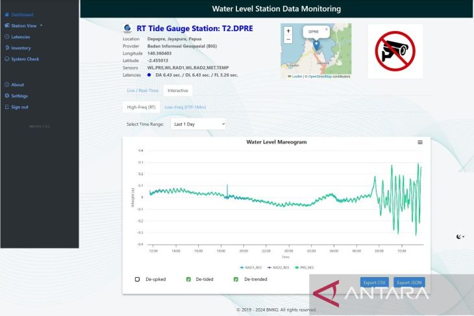Uncheck the De-tided checkbox
This screenshot has width=474, height=316.
click(x=188, y=280)
